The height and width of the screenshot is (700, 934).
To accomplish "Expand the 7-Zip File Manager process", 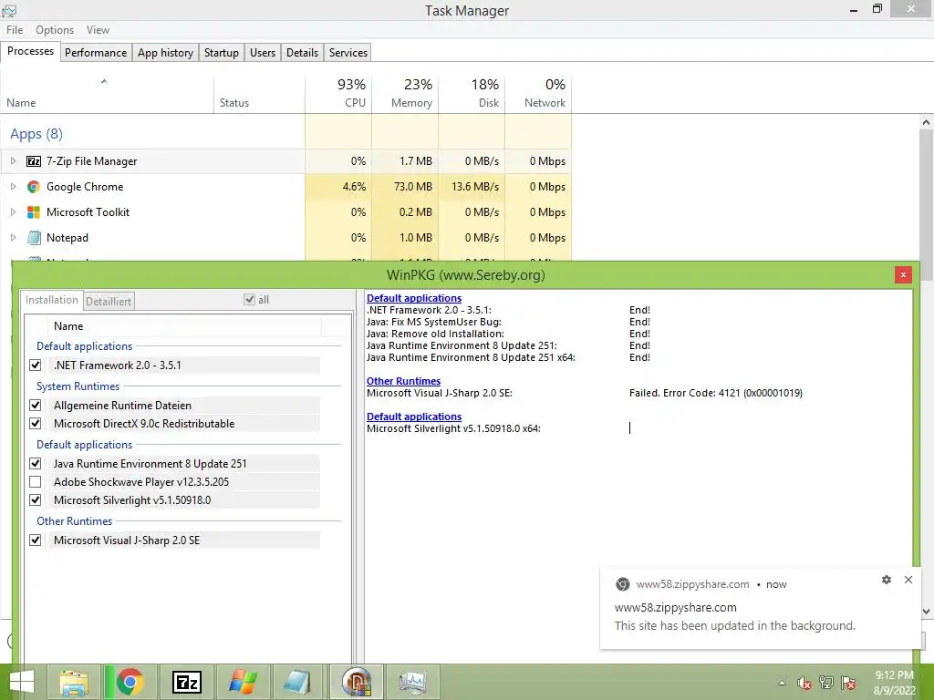I will pyautogui.click(x=13, y=161).
